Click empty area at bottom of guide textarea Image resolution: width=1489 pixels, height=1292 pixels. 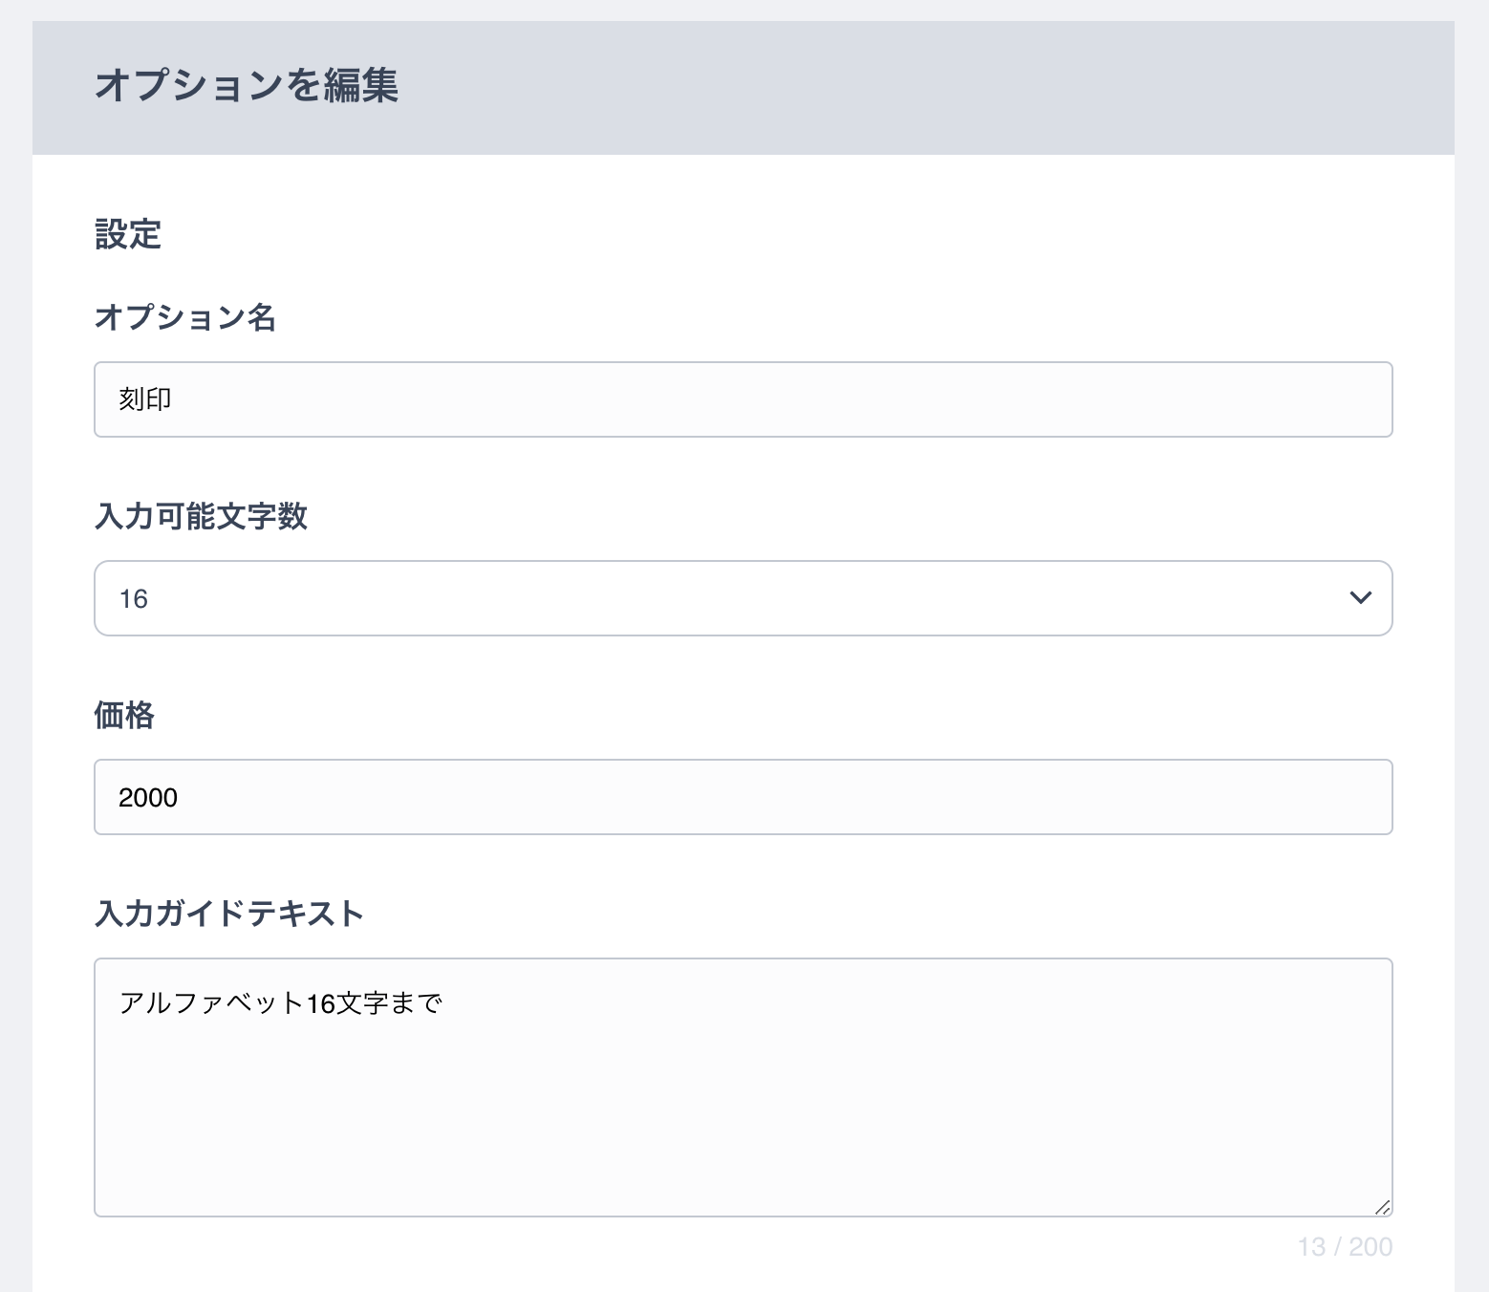[743, 1147]
